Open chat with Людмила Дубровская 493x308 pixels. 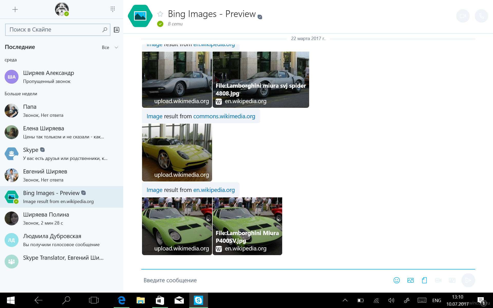coord(62,240)
